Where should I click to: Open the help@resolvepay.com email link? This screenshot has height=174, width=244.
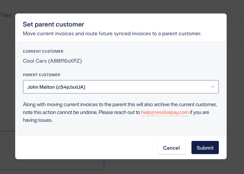pos(165,112)
